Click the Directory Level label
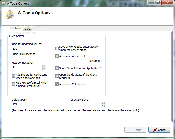 click(80, 100)
